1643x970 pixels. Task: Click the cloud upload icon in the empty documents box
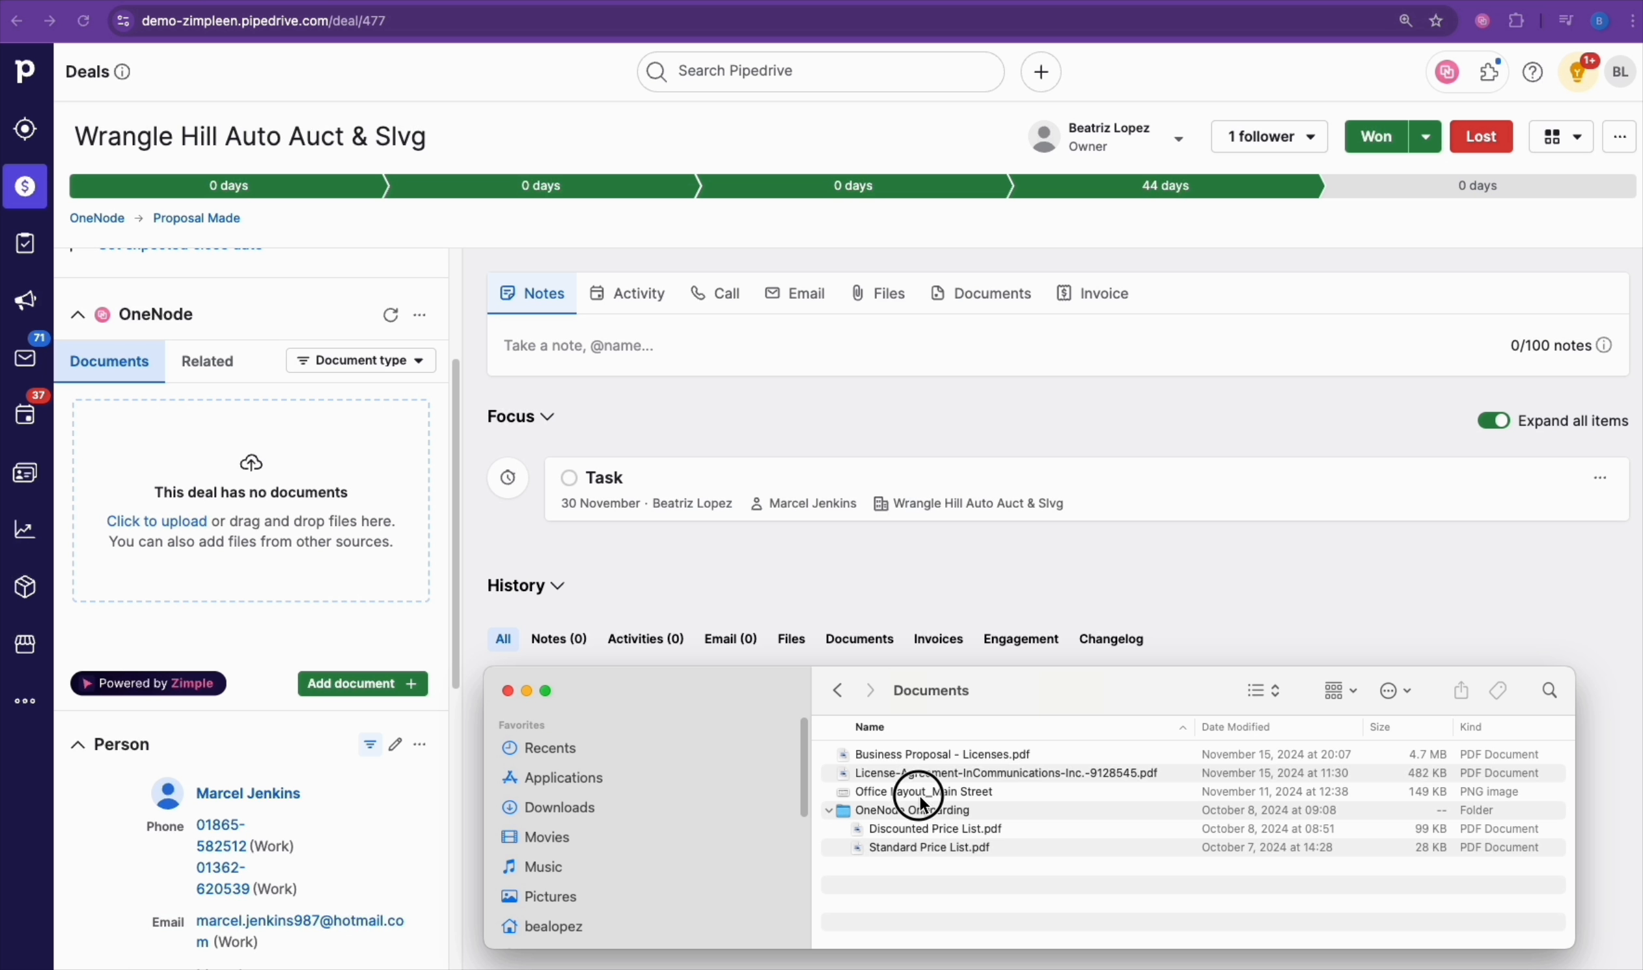pyautogui.click(x=251, y=464)
